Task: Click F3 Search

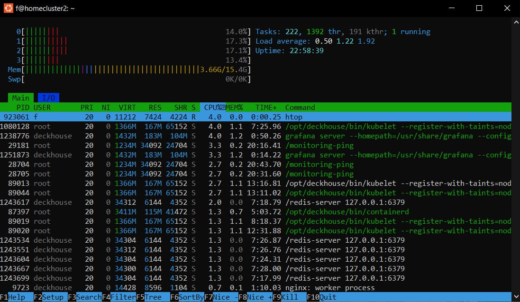Action: (x=84, y=297)
